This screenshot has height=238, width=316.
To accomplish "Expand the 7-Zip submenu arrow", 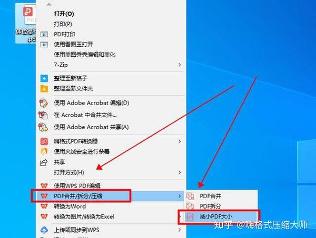I will coord(180,65).
